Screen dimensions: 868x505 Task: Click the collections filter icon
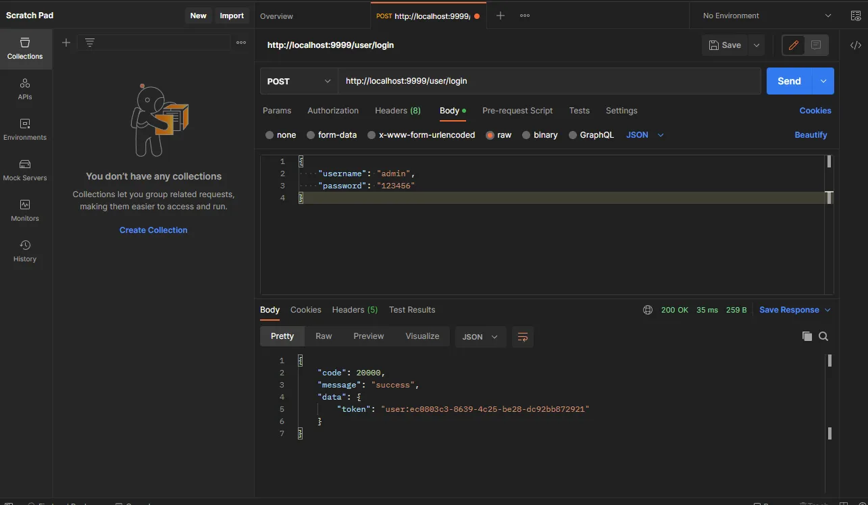pyautogui.click(x=89, y=43)
